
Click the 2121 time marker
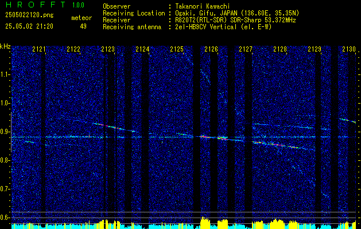click(x=39, y=49)
